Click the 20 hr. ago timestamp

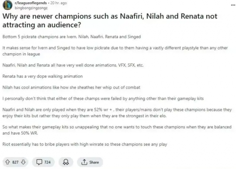point(59,3)
